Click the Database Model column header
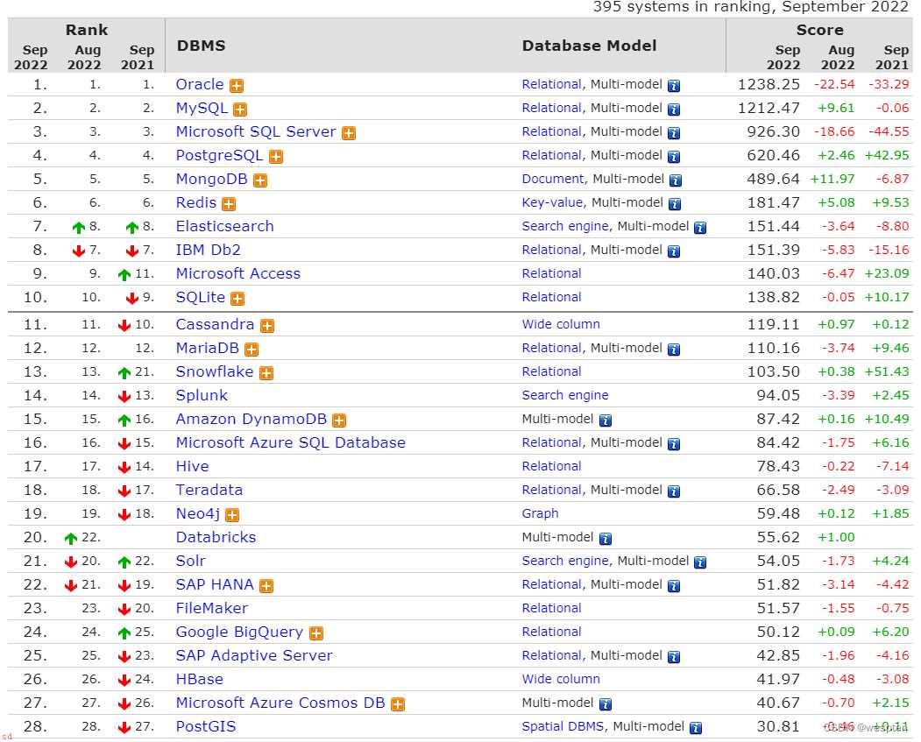This screenshot has width=921, height=742. pos(589,46)
